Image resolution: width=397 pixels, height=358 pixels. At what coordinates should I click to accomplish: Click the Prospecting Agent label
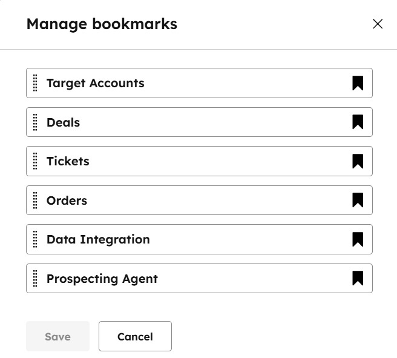point(102,279)
